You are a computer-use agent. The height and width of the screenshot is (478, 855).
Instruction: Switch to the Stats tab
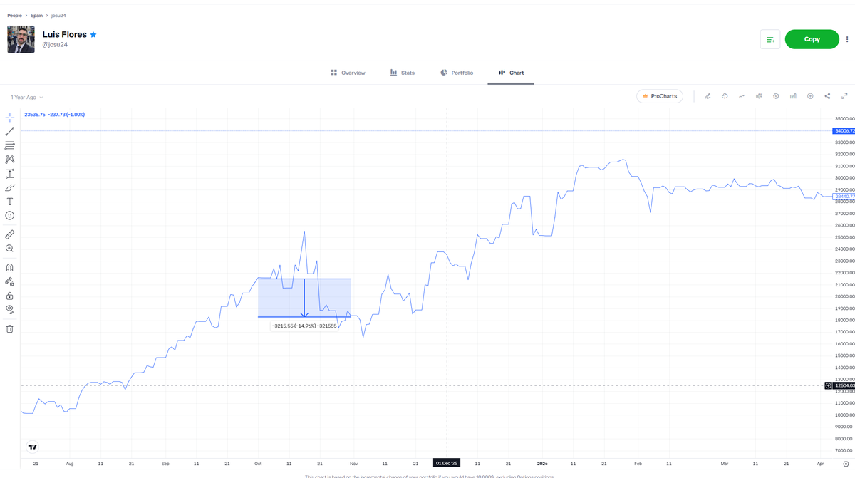[403, 73]
